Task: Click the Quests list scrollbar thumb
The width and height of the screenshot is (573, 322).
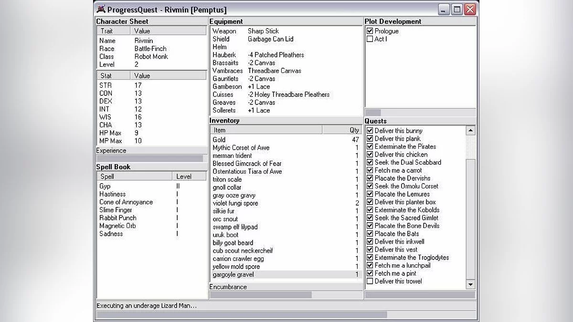Action: 470,219
